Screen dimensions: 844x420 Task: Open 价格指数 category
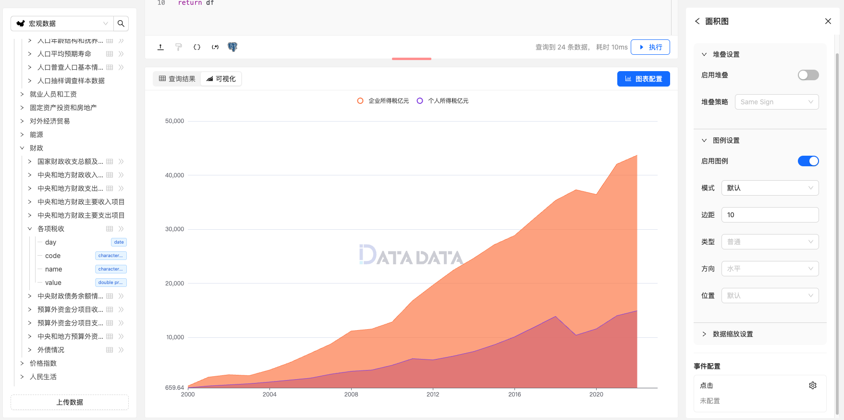(x=43, y=363)
